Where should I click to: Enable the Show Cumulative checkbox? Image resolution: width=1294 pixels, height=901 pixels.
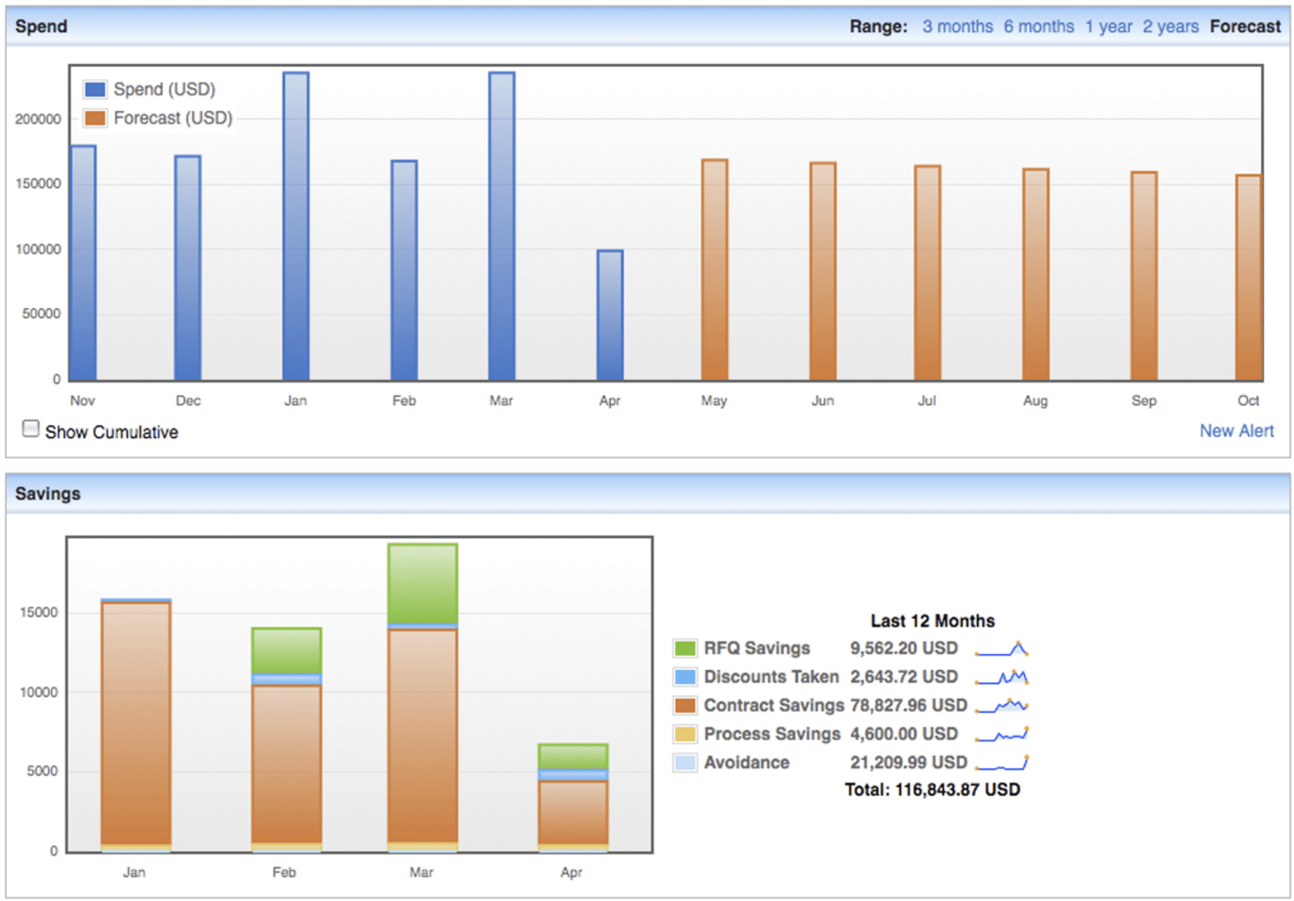point(30,428)
